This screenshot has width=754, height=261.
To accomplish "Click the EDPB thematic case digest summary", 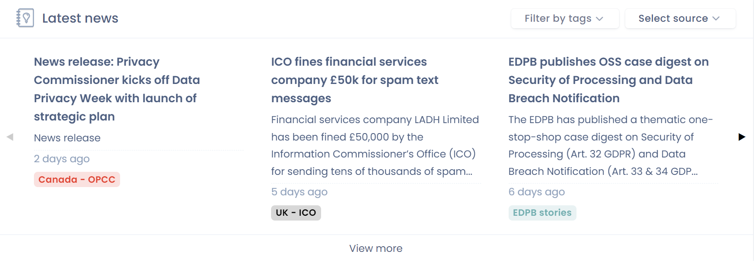I will pyautogui.click(x=609, y=145).
